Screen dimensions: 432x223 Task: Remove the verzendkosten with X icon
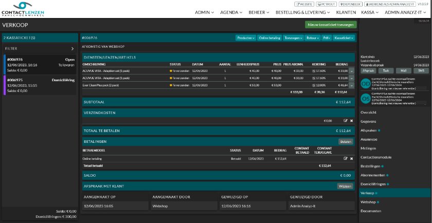[352, 121]
